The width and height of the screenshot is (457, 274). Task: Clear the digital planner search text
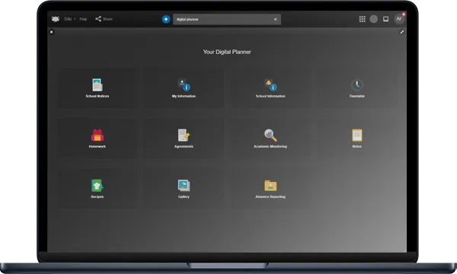(276, 20)
